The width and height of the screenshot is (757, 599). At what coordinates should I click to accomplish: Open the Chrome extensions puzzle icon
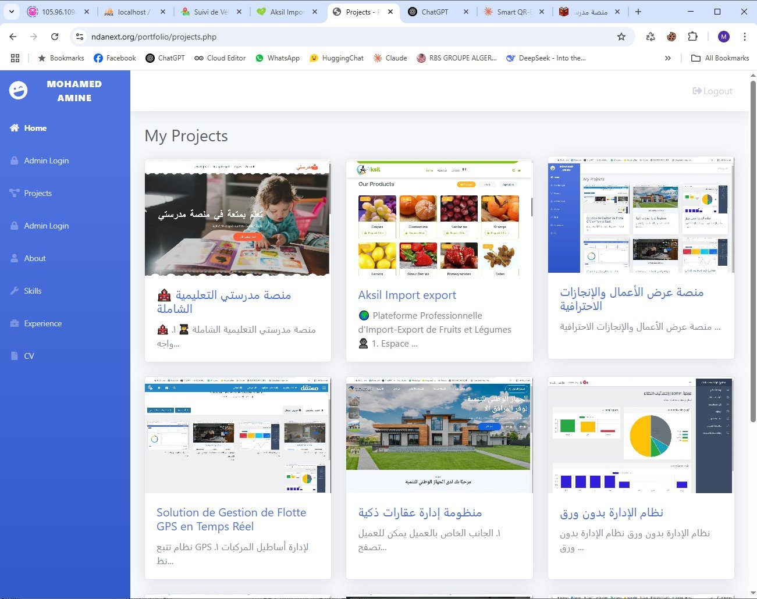point(692,36)
